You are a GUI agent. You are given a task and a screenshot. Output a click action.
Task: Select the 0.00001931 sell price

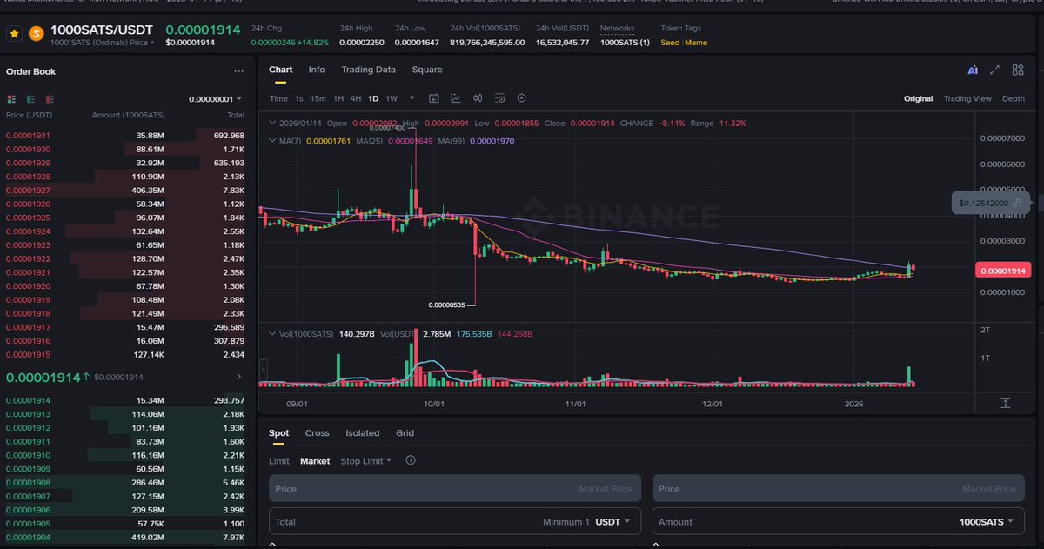28,136
